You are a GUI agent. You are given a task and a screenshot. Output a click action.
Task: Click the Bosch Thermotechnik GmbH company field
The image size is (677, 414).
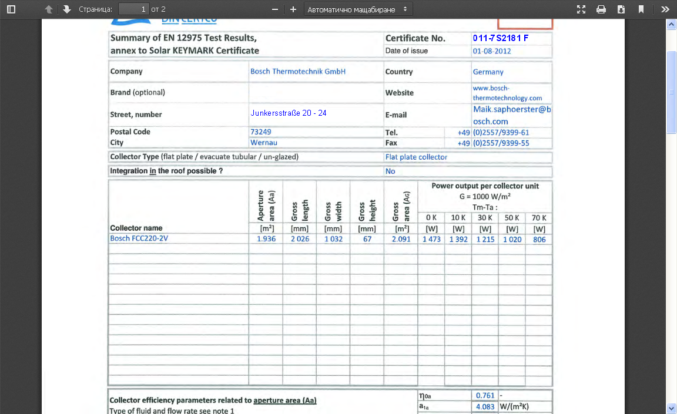pos(297,71)
